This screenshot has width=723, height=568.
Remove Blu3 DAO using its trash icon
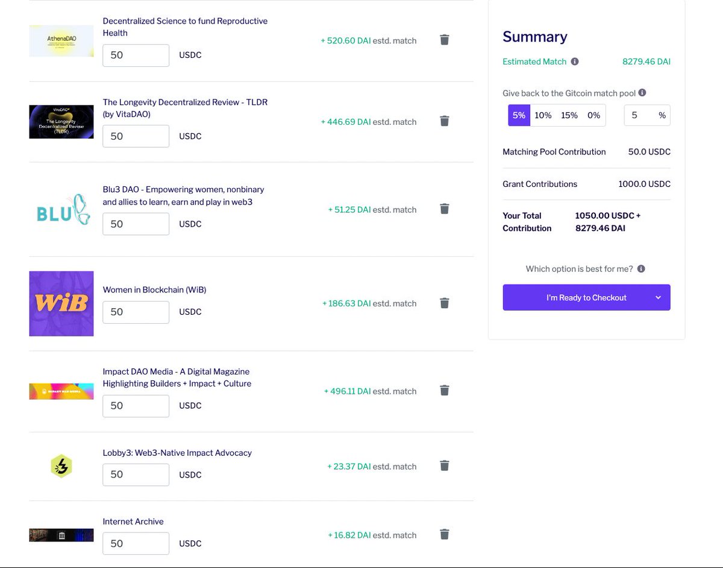point(444,209)
